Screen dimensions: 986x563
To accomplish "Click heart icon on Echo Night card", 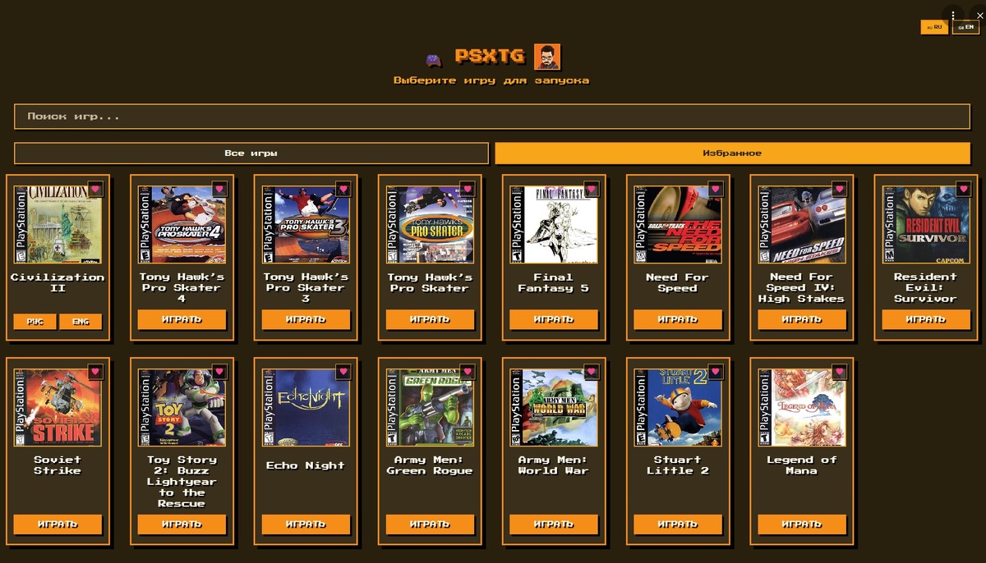I will point(343,372).
